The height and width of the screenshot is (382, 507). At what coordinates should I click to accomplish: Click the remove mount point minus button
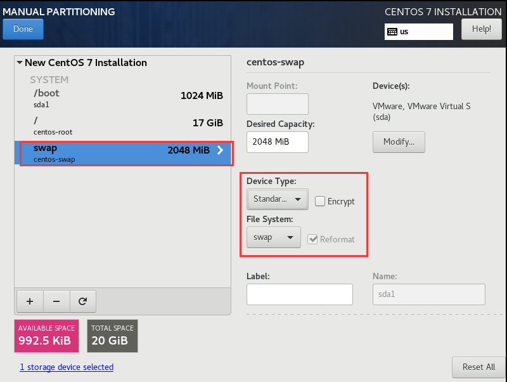(x=56, y=301)
